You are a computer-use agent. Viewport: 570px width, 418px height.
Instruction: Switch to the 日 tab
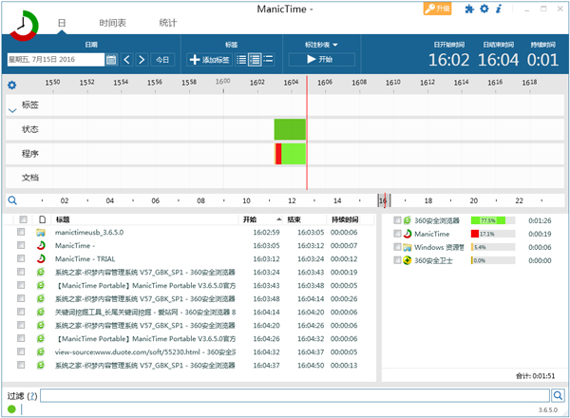point(62,23)
